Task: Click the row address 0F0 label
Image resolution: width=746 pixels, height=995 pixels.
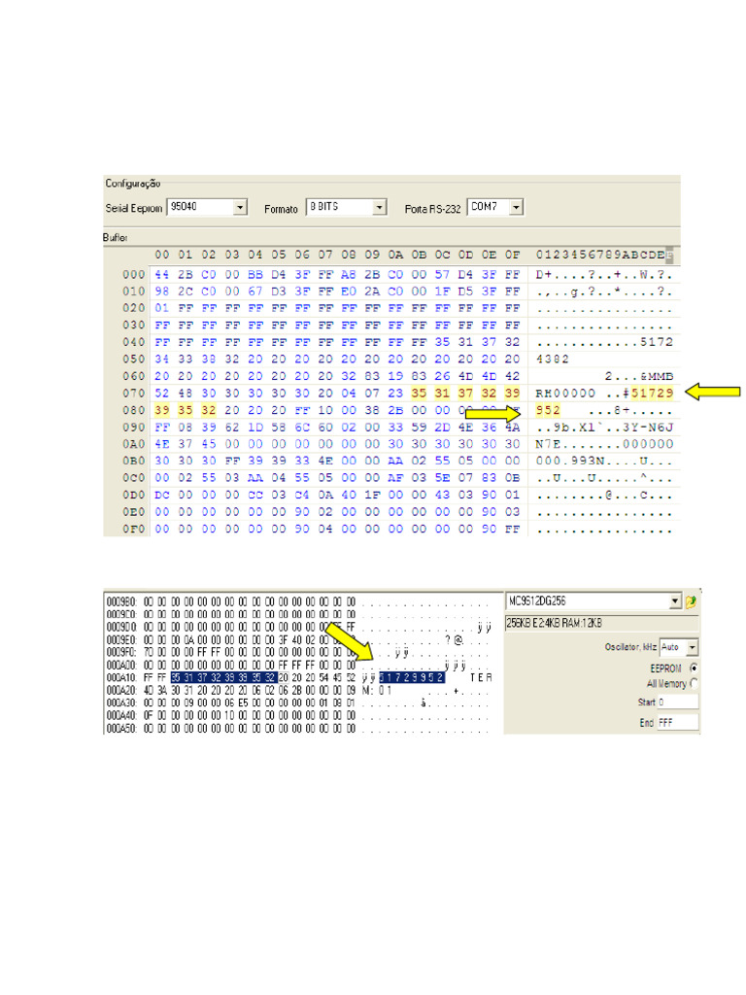Action: (x=134, y=529)
